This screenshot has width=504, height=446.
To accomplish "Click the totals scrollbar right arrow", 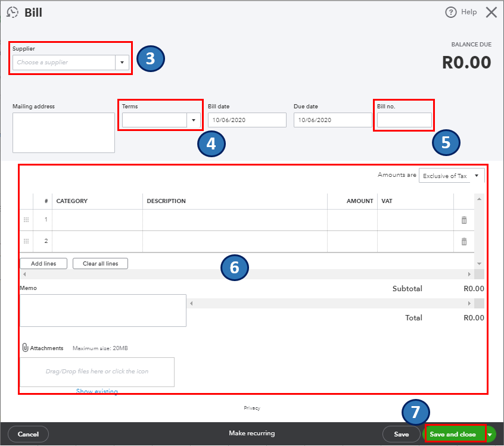I will pyautogui.click(x=469, y=303).
